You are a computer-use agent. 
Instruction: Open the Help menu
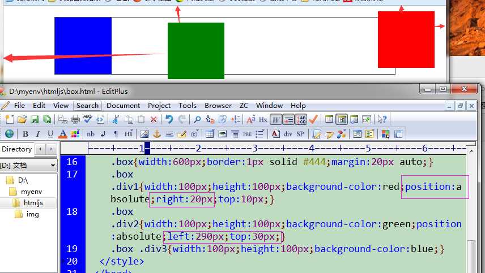point(298,106)
